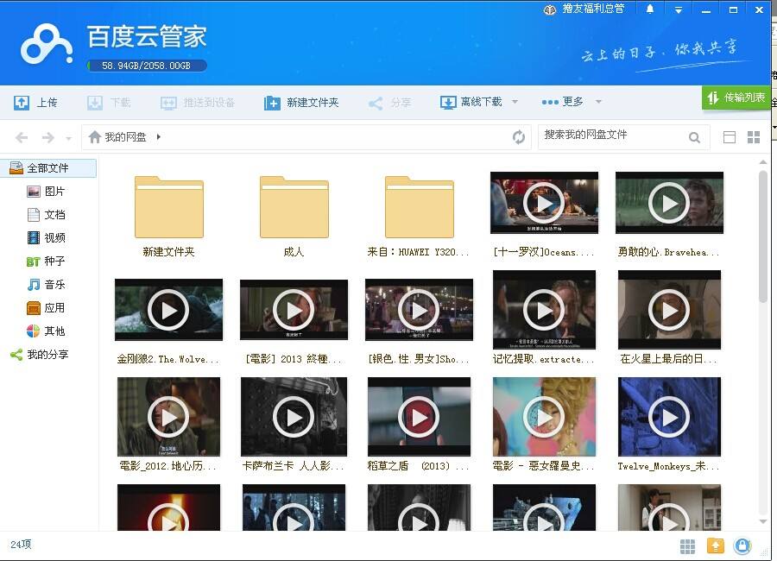
Task: Switch to list view layout
Action: click(730, 137)
